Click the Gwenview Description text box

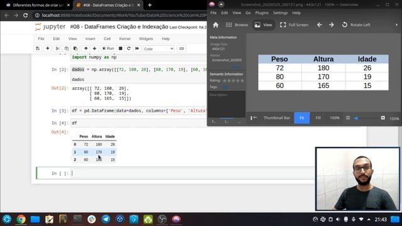click(226, 104)
